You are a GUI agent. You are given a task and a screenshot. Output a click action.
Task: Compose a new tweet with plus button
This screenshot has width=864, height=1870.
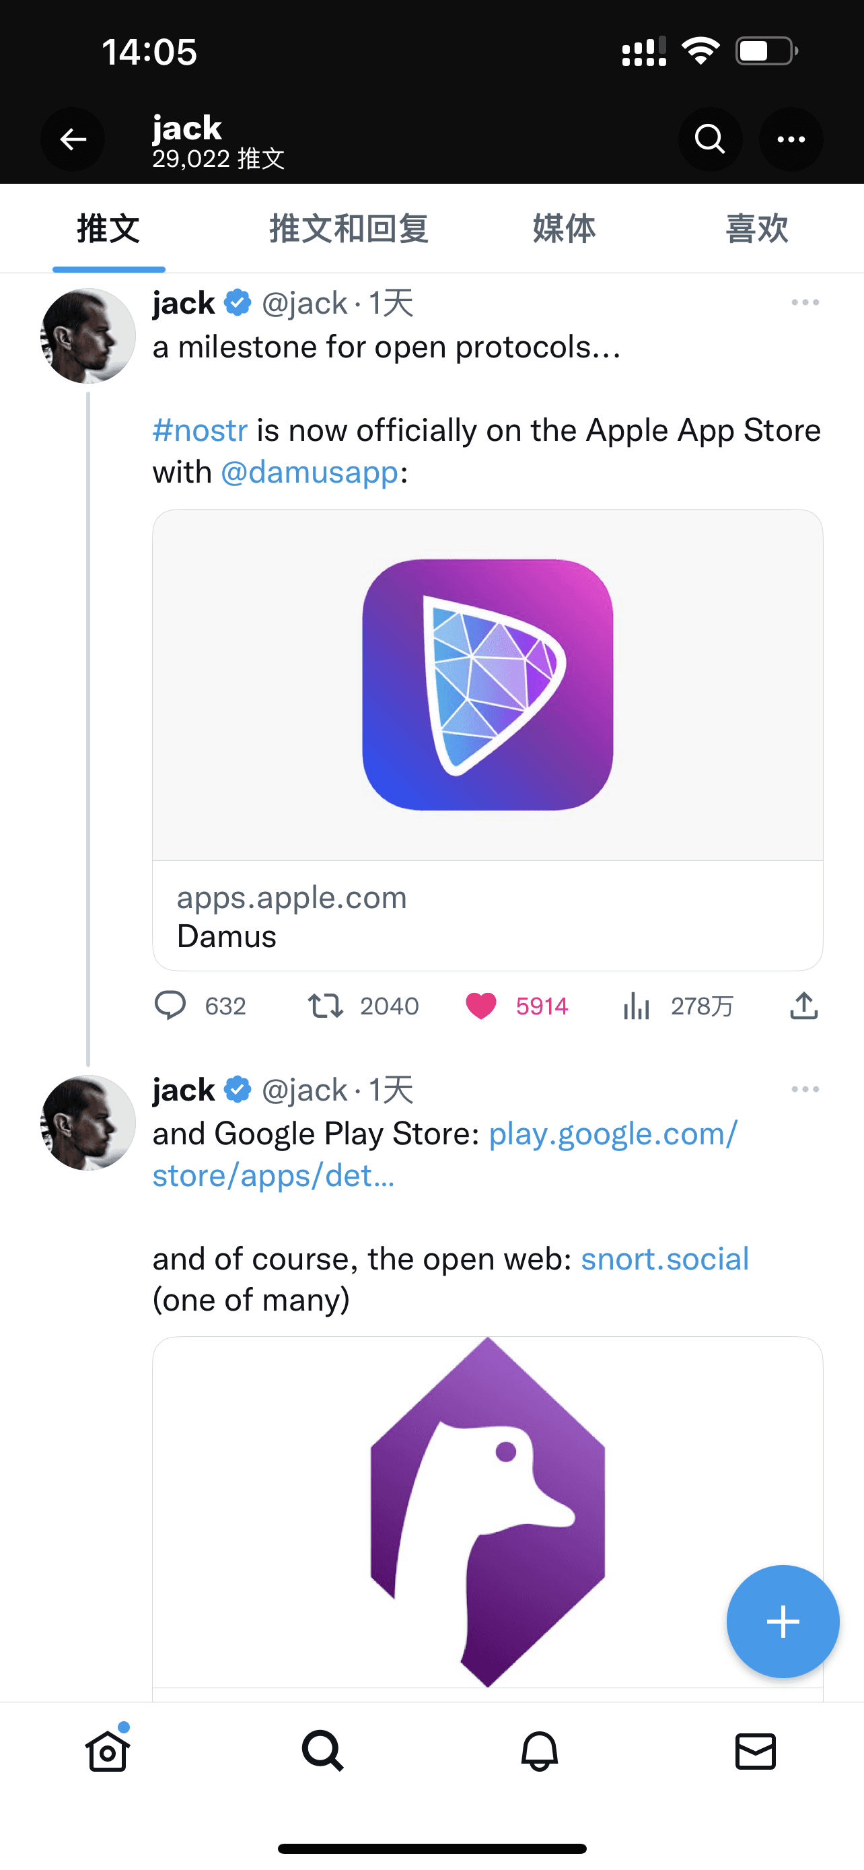(x=783, y=1621)
